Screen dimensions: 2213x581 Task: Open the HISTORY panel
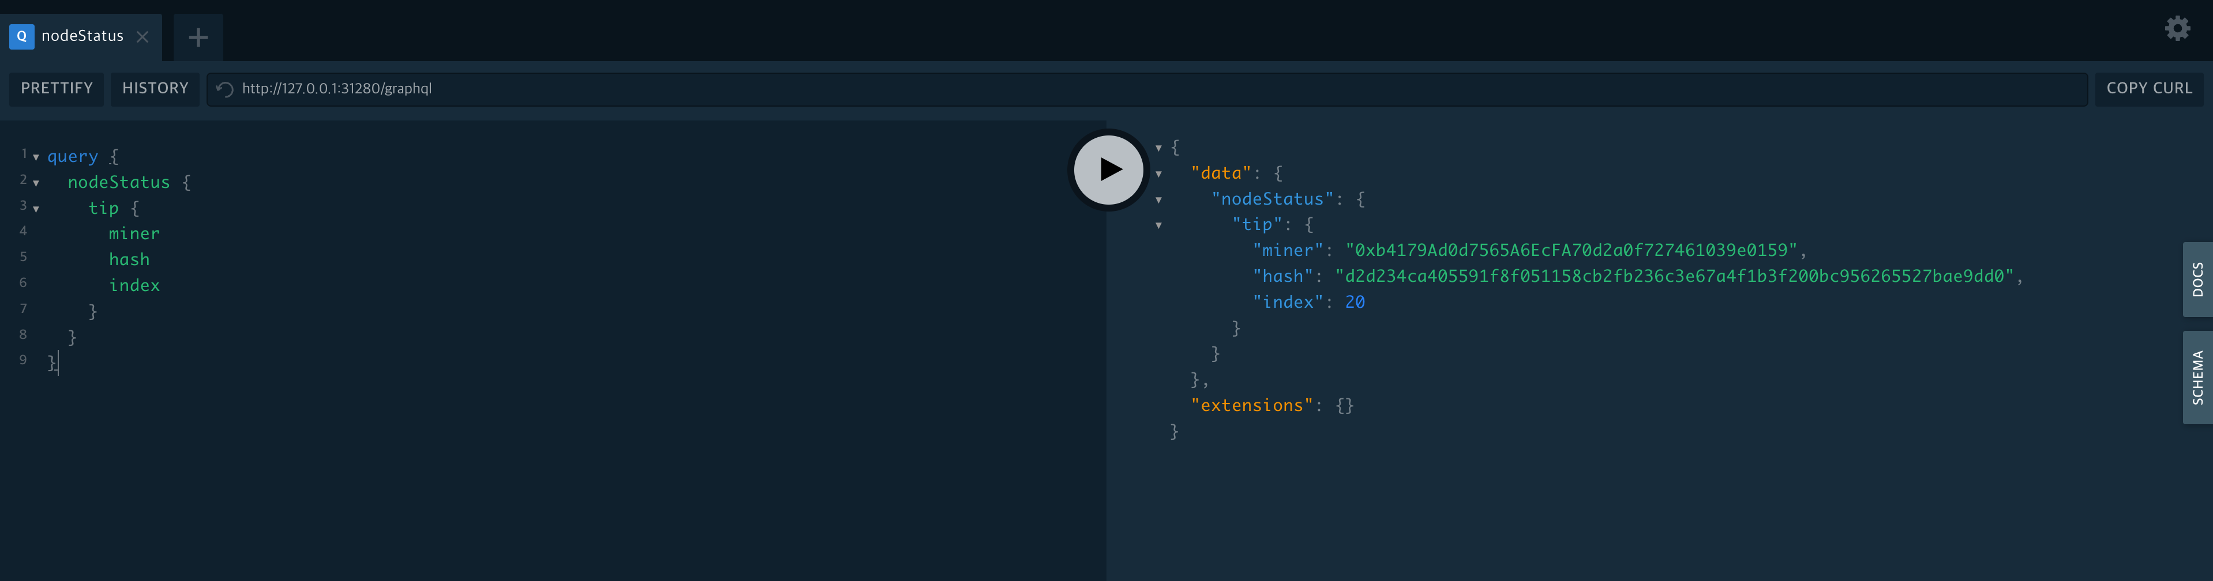click(155, 88)
